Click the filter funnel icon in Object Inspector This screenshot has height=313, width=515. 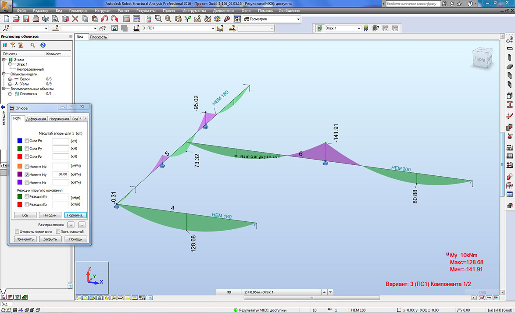click(13, 45)
